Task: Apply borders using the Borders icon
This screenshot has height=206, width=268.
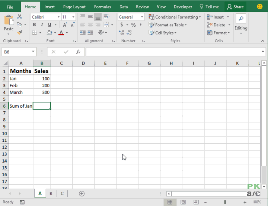Action: (x=35, y=32)
